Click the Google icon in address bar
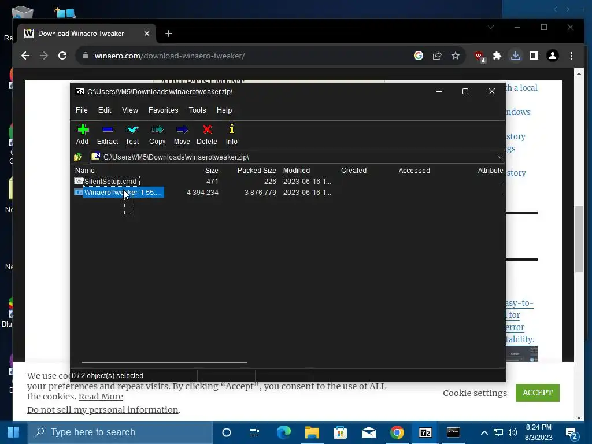This screenshot has width=592, height=444. tap(419, 56)
